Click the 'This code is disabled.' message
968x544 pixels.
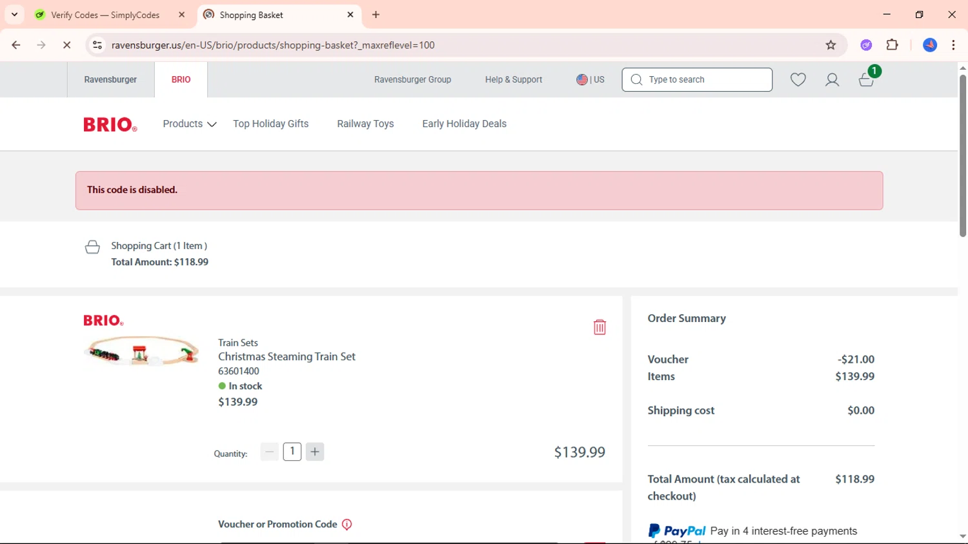(132, 190)
